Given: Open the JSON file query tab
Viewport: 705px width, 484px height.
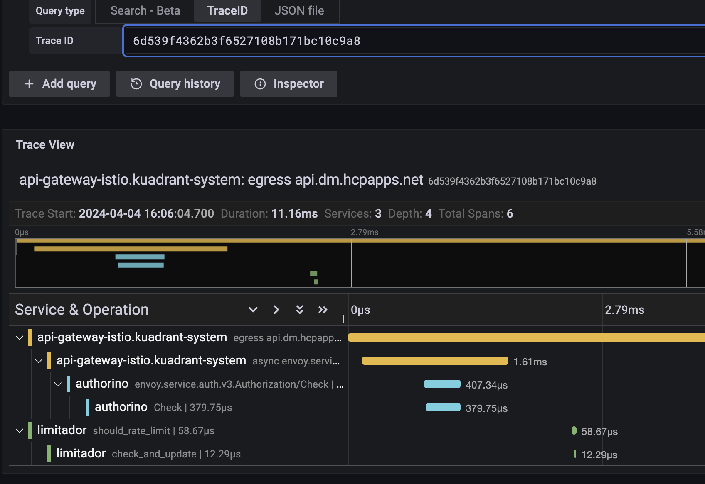Looking at the screenshot, I should [x=299, y=10].
